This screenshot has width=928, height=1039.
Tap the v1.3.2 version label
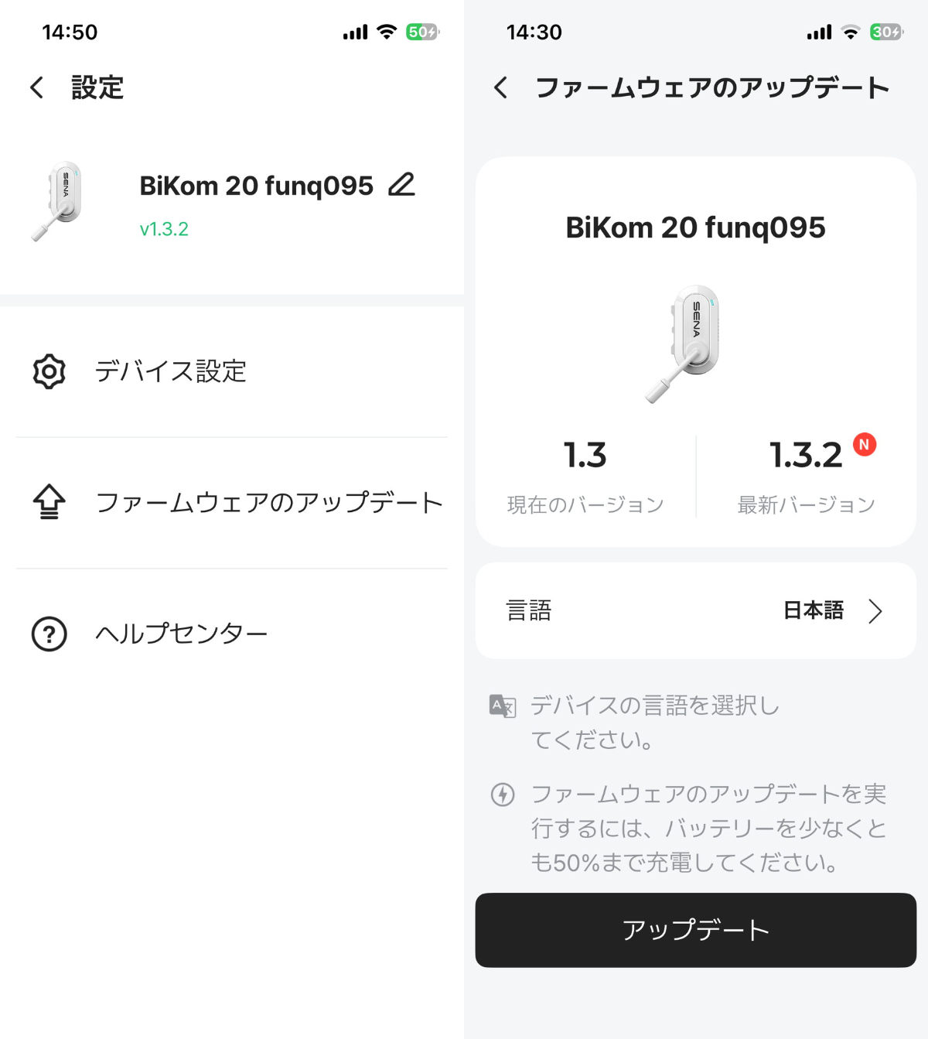pos(164,229)
